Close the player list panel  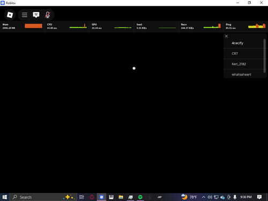(226, 36)
